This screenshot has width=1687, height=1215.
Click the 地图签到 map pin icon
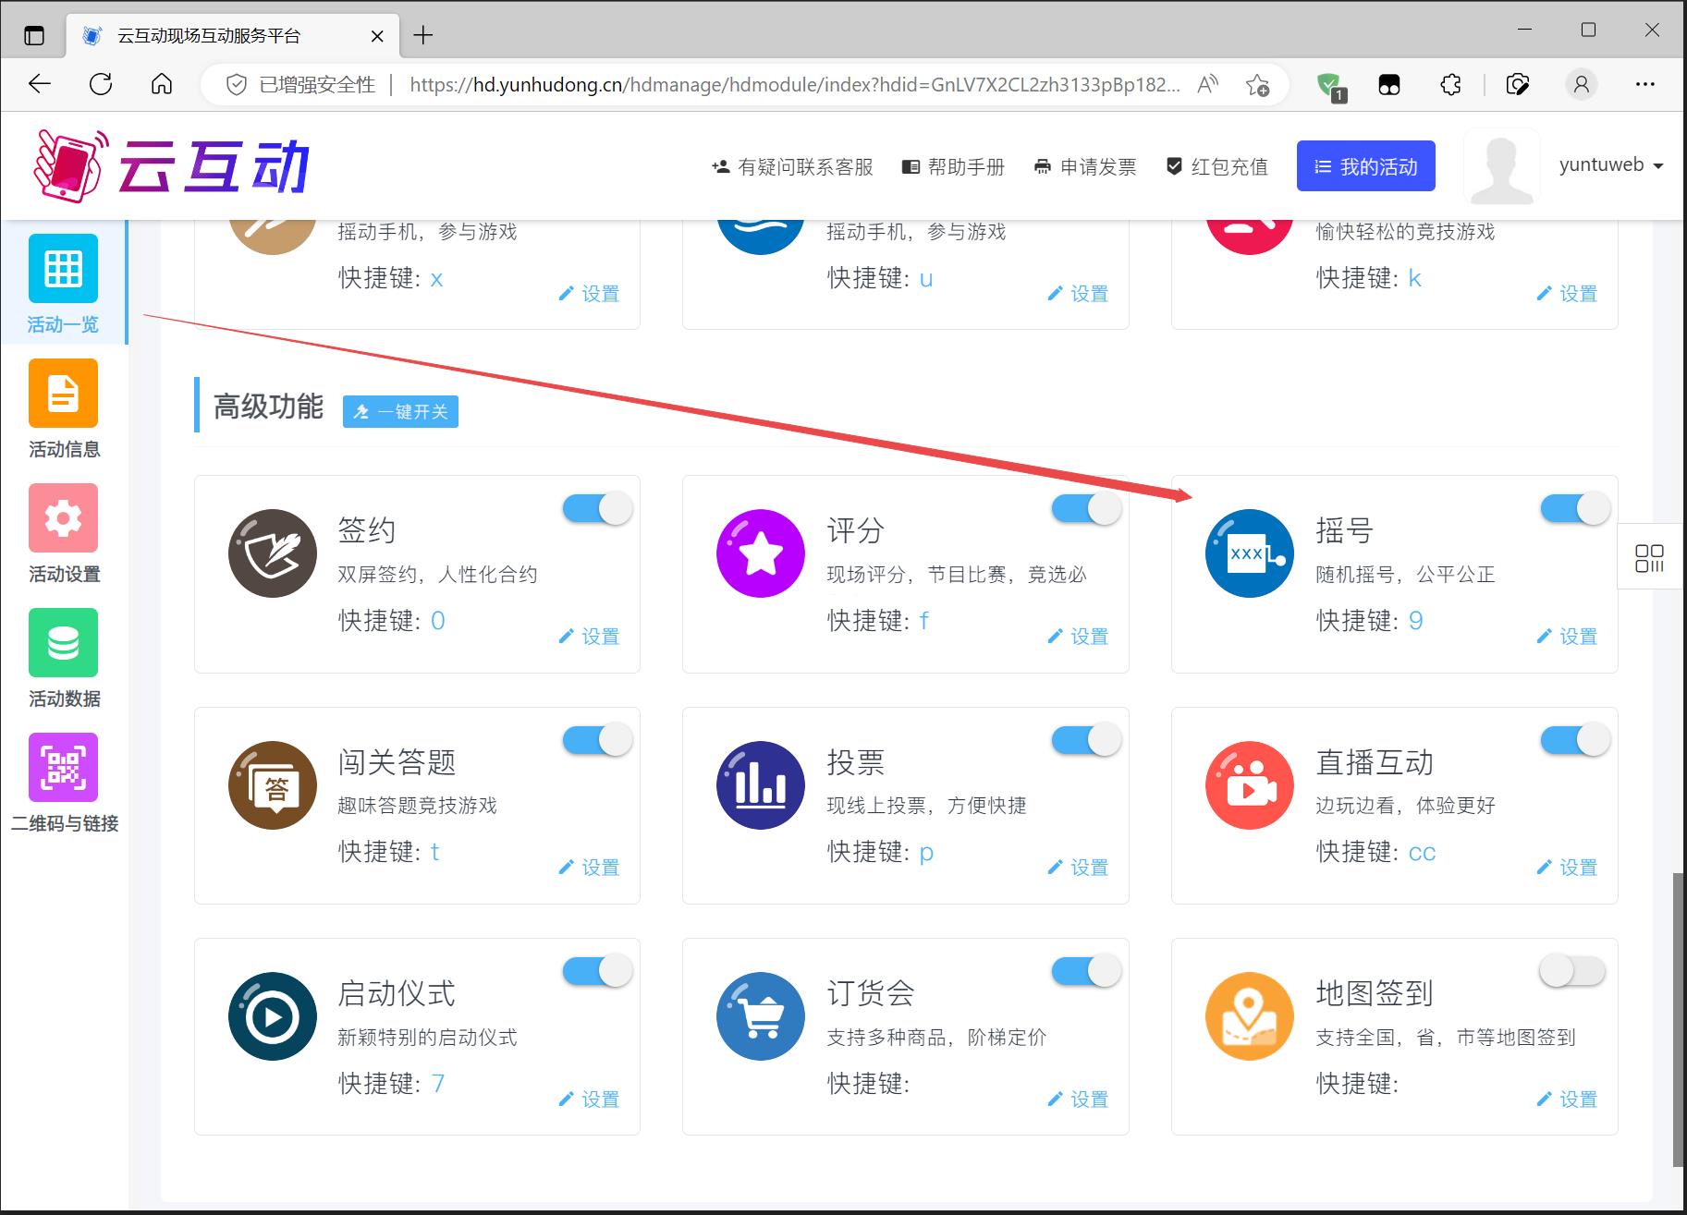(1250, 1016)
